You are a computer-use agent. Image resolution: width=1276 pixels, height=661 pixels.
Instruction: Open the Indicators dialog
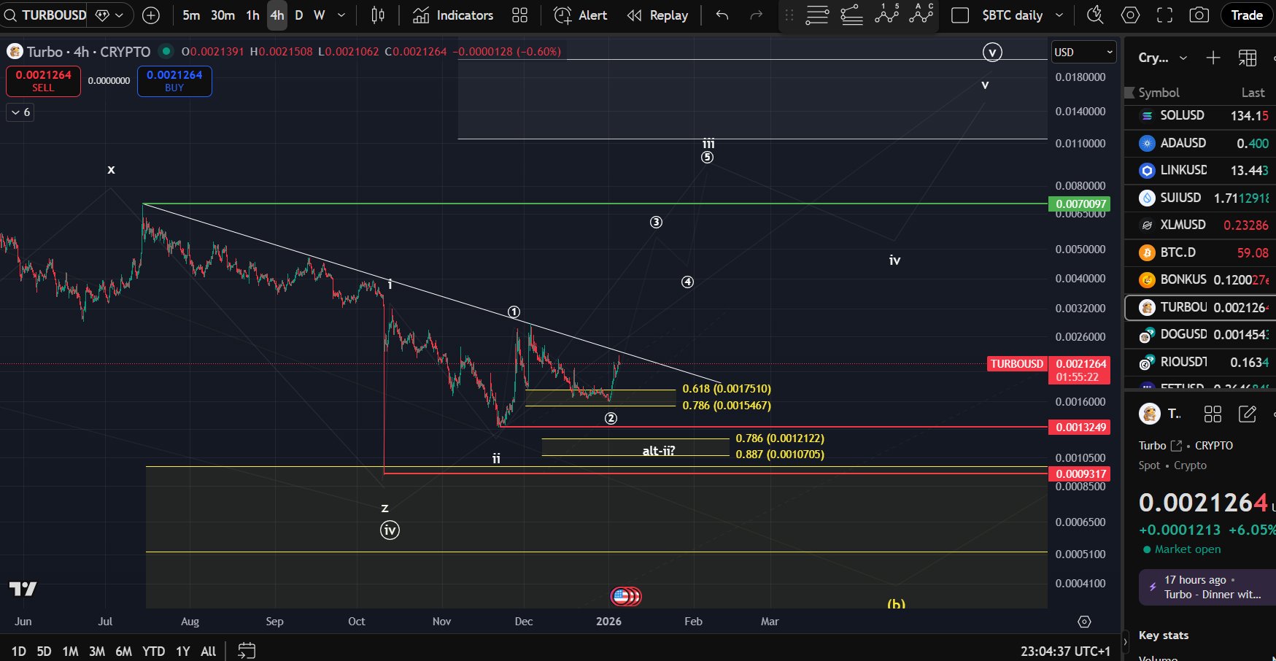point(453,15)
